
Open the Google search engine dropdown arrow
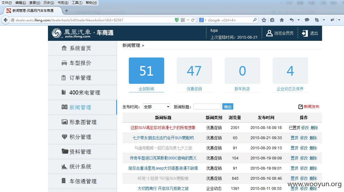[x=205, y=20]
